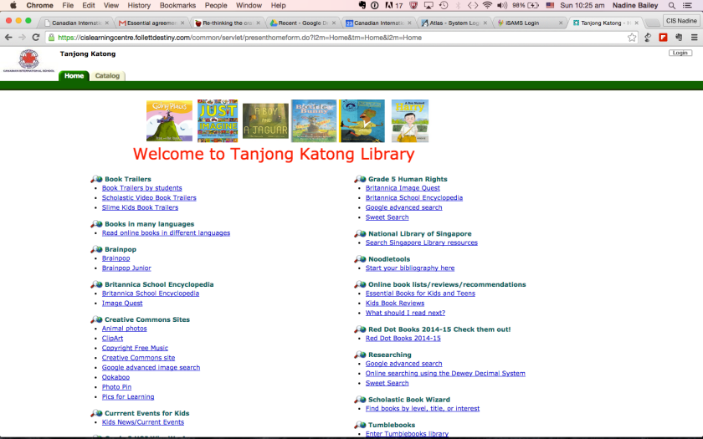This screenshot has height=439, width=703.
Task: Click the Just Imagine book cover
Action: [218, 121]
